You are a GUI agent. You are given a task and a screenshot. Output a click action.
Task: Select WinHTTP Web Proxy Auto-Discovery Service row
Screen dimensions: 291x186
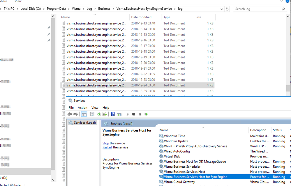[x=224, y=146]
